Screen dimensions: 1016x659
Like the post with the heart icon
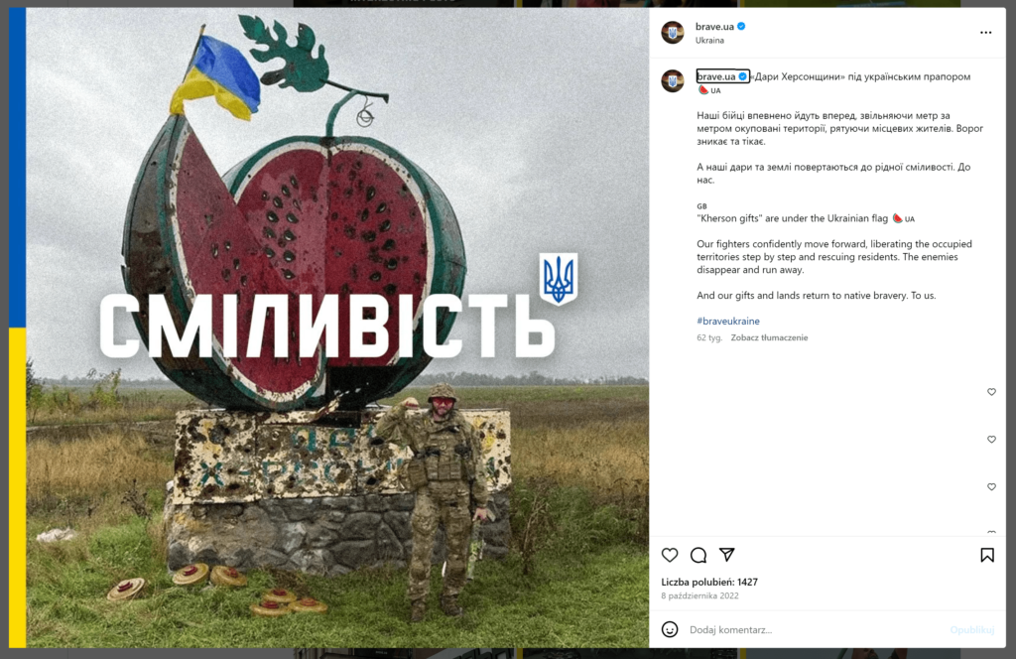pyautogui.click(x=670, y=555)
